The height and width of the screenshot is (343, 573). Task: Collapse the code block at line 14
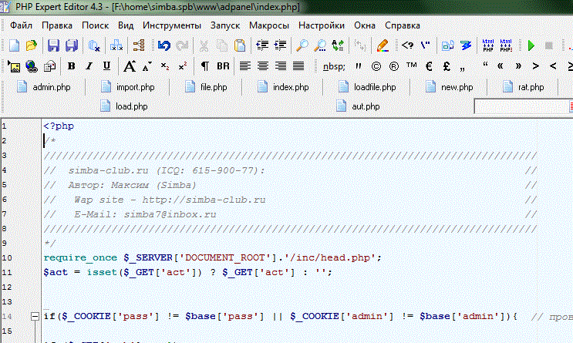click(x=34, y=316)
